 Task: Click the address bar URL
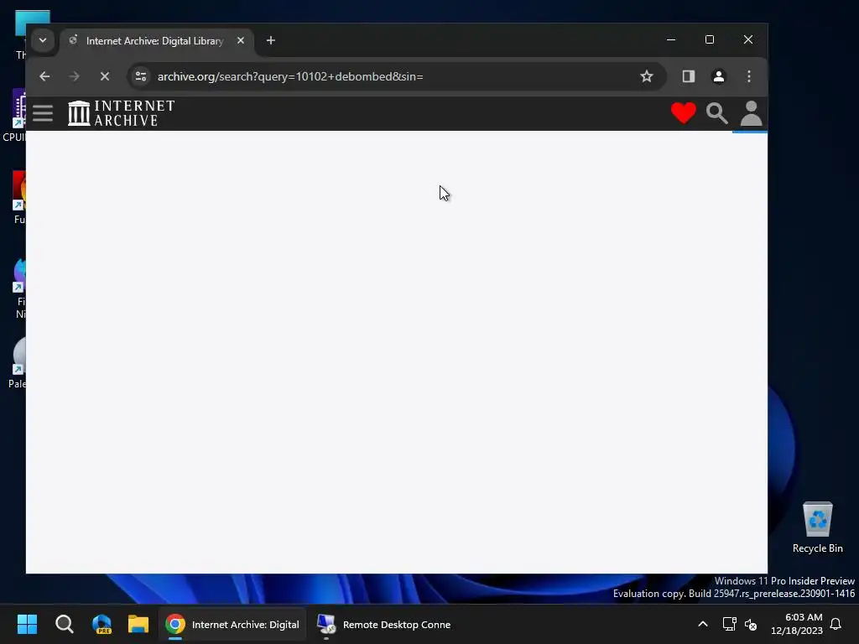tap(289, 76)
